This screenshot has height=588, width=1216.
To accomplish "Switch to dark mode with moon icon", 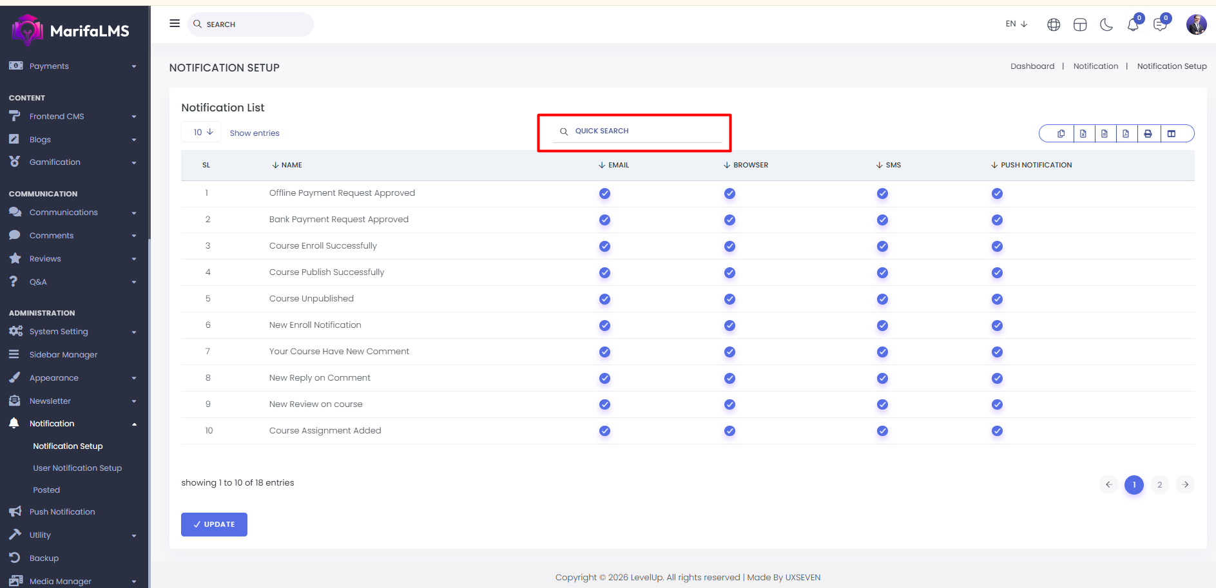I will click(x=1106, y=25).
